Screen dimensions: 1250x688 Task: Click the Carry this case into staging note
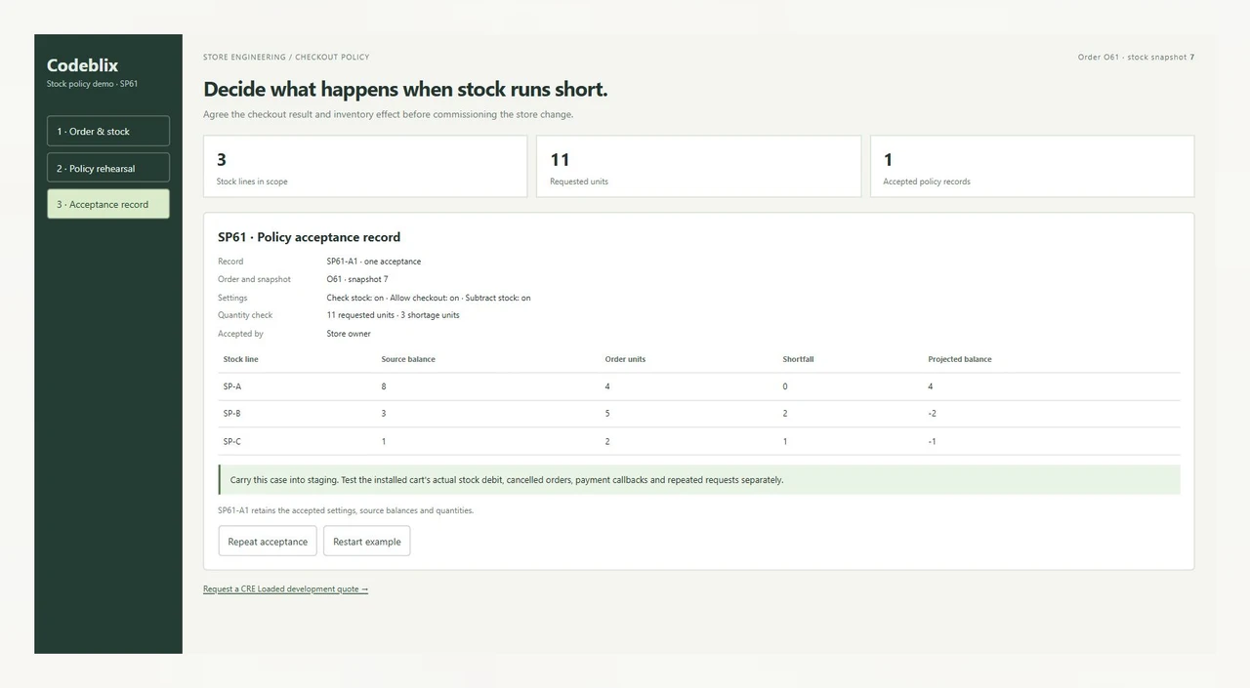[x=699, y=480]
